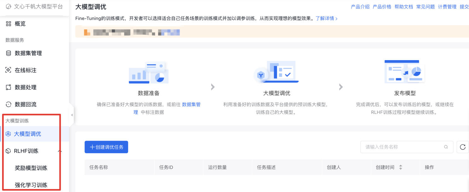Click the 创建调优任务 button
The width and height of the screenshot is (469, 192).
point(106,147)
